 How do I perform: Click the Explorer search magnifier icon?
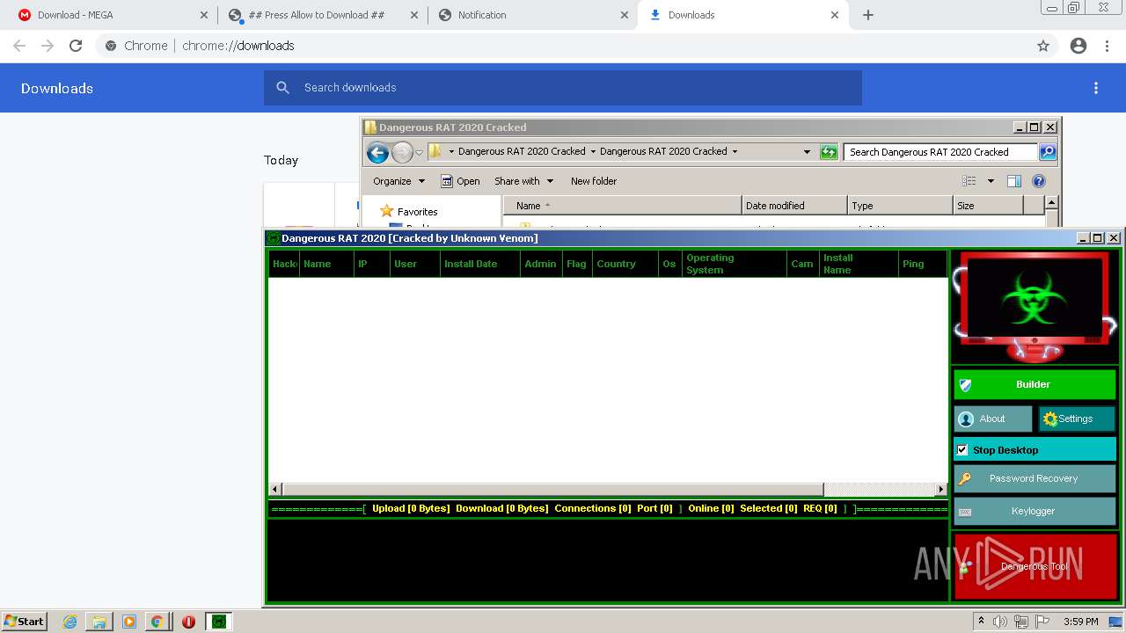(x=1047, y=152)
